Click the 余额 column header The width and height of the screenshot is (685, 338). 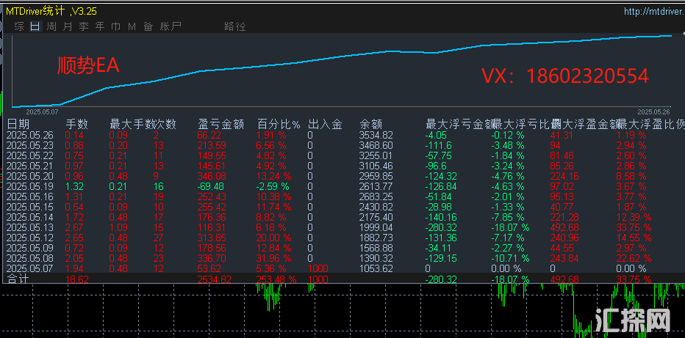[x=370, y=125]
